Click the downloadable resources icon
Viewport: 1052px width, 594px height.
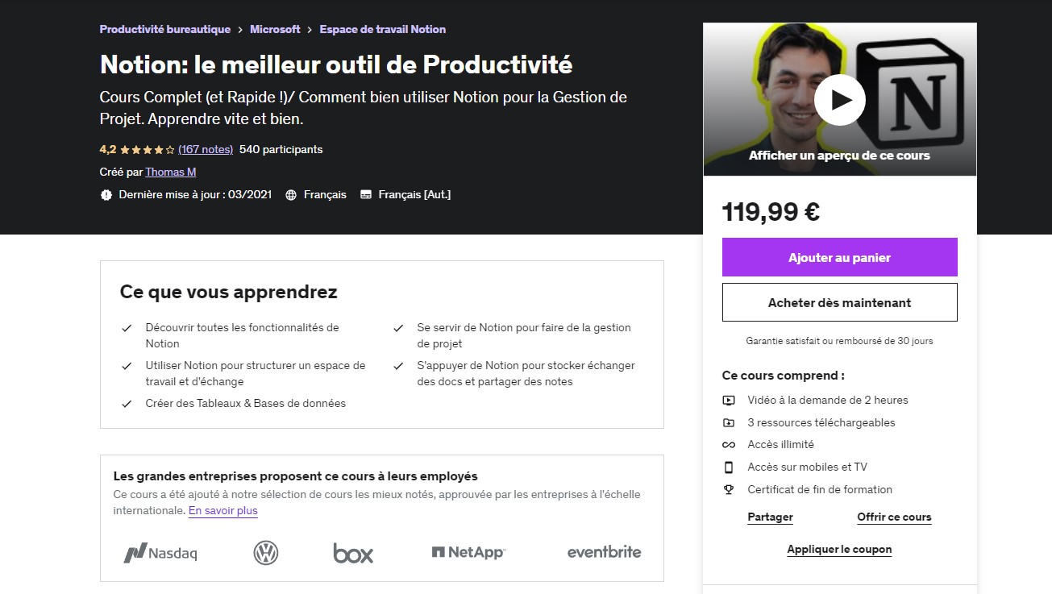point(729,422)
